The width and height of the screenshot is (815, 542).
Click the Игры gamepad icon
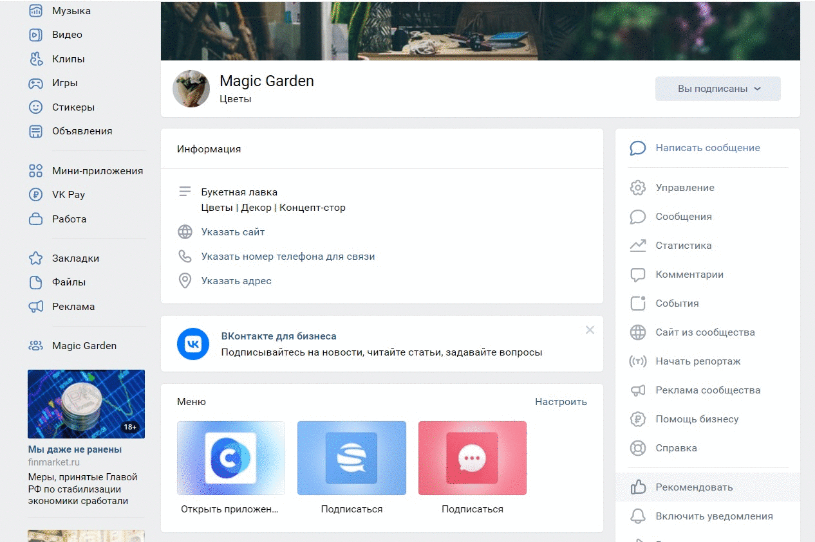point(35,83)
